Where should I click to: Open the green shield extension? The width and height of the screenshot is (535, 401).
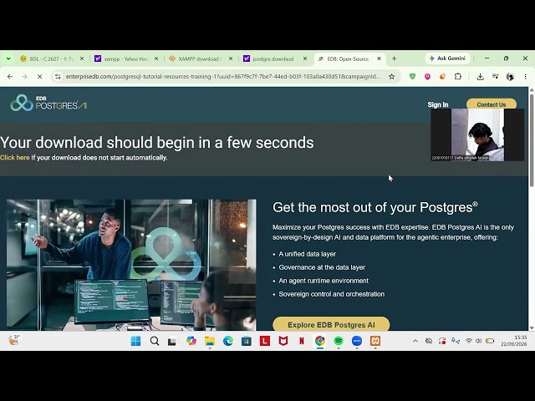click(412, 76)
